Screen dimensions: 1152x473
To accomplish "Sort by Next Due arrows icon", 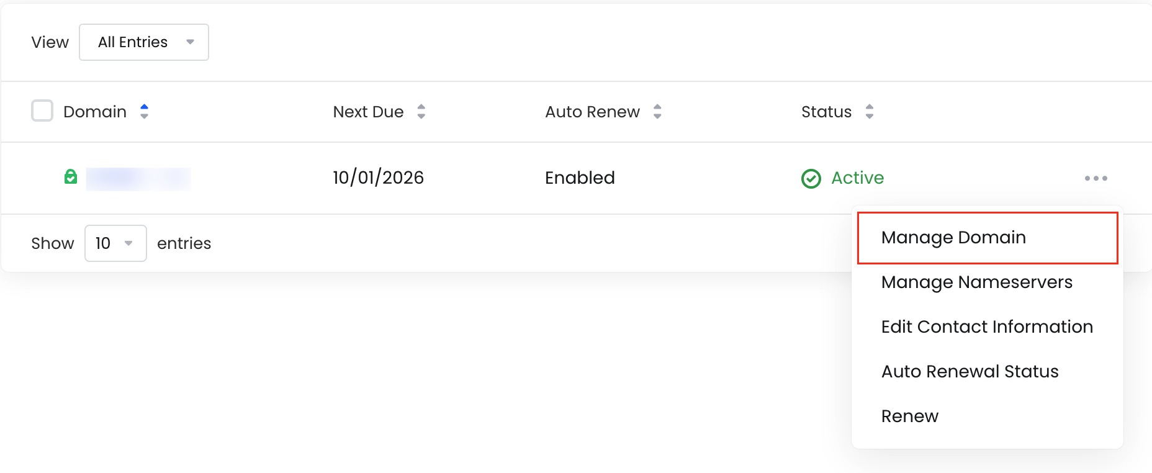I will pos(421,112).
